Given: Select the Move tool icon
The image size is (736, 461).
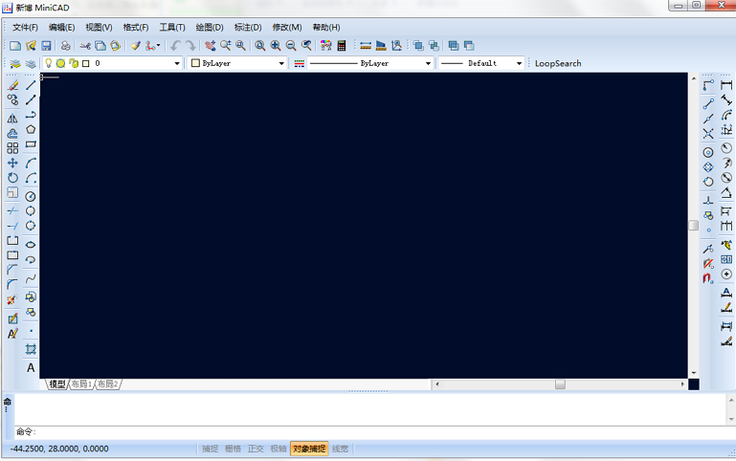Looking at the screenshot, I should (12, 164).
